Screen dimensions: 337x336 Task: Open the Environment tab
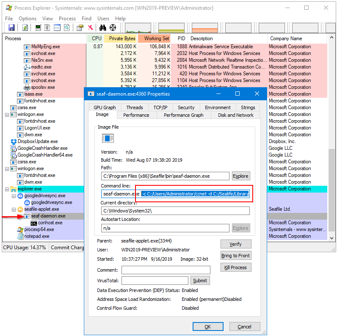(218, 107)
